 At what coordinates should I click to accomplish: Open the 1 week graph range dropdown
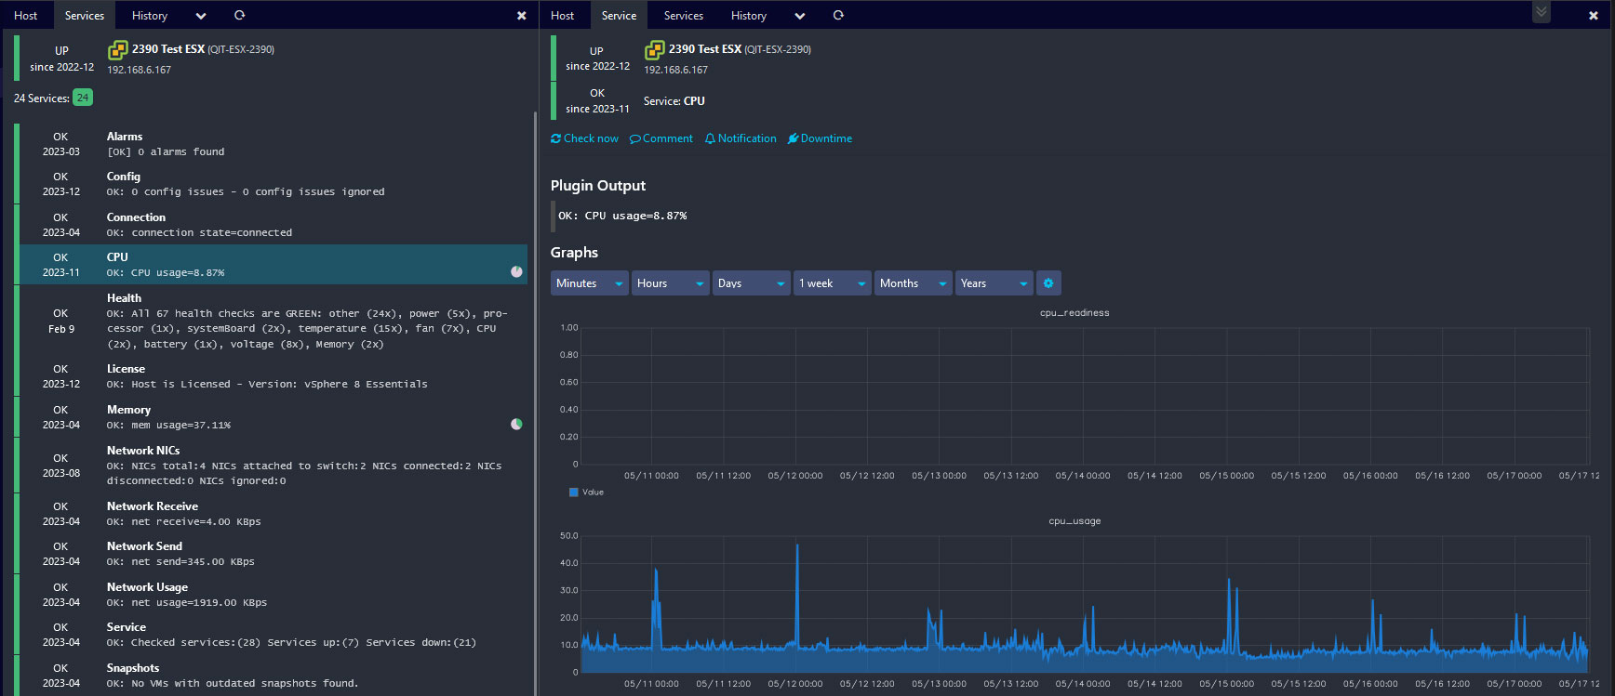pyautogui.click(x=833, y=283)
